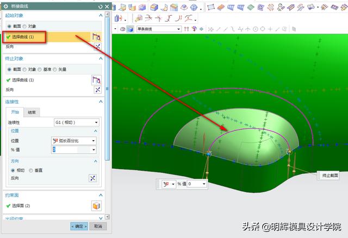Click the orange cube face-select icon

(96, 206)
